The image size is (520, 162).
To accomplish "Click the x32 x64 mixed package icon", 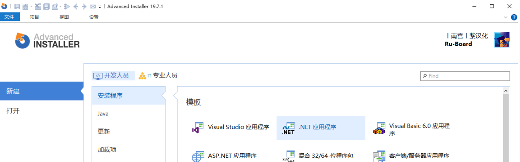I will pyautogui.click(x=288, y=156).
